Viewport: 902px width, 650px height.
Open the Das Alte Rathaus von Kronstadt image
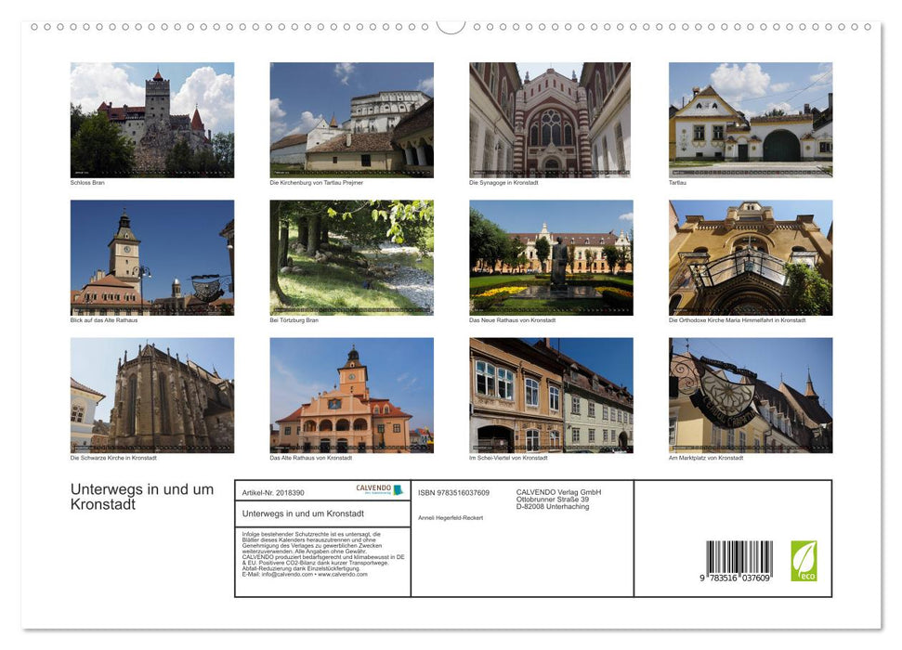(351, 394)
